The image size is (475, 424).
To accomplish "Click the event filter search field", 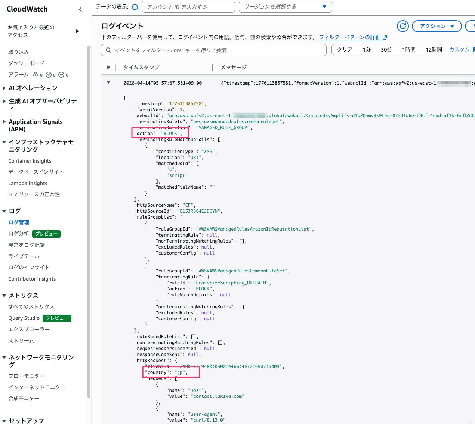I will (x=214, y=50).
